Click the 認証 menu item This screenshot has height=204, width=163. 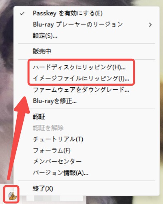[x=39, y=117]
